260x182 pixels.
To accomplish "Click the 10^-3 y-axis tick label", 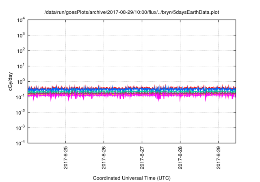I will point(21,128).
